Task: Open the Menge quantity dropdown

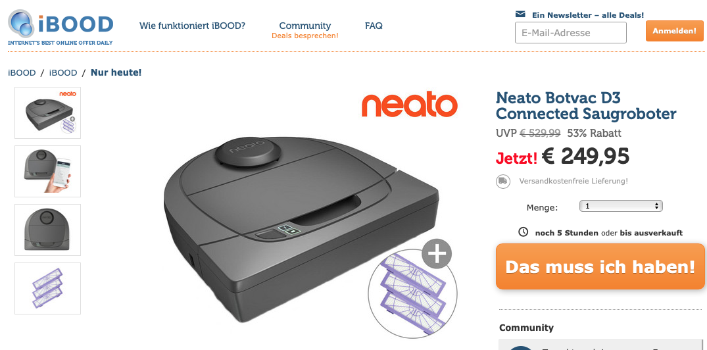Action: tap(621, 206)
